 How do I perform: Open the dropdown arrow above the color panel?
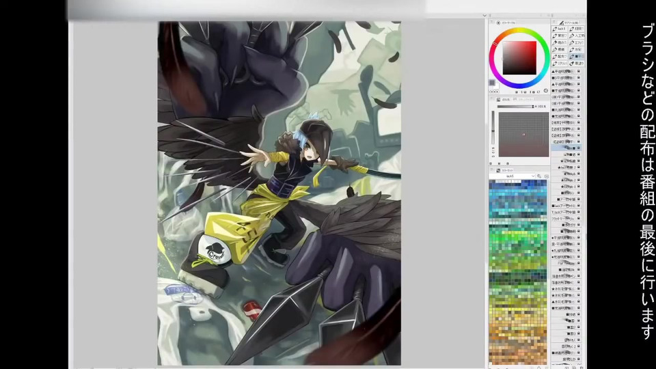point(484,15)
